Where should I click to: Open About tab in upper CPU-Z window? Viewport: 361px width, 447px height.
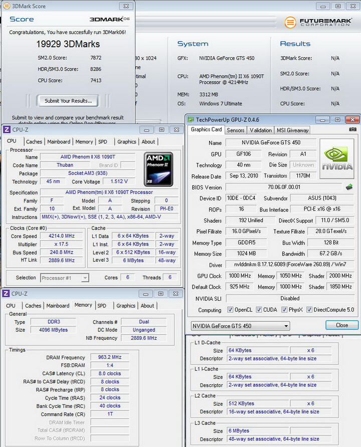pyautogui.click(x=148, y=142)
